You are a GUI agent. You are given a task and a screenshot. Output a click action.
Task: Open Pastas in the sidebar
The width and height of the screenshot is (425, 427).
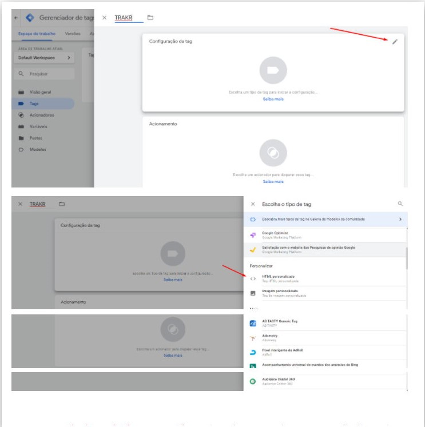[36, 138]
